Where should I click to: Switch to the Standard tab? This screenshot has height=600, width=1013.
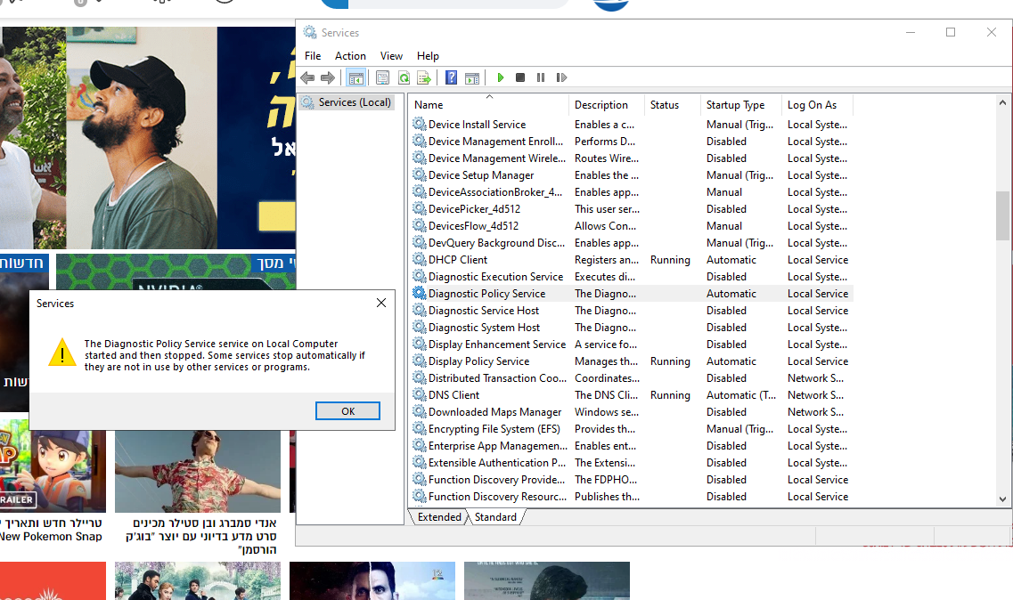pos(495,516)
